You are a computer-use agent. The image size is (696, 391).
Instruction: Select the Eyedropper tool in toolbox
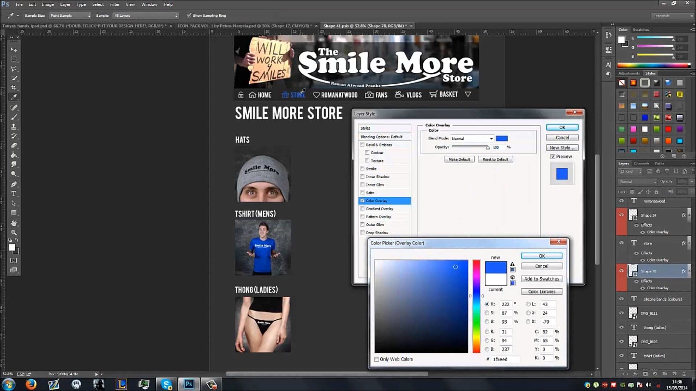[13, 97]
